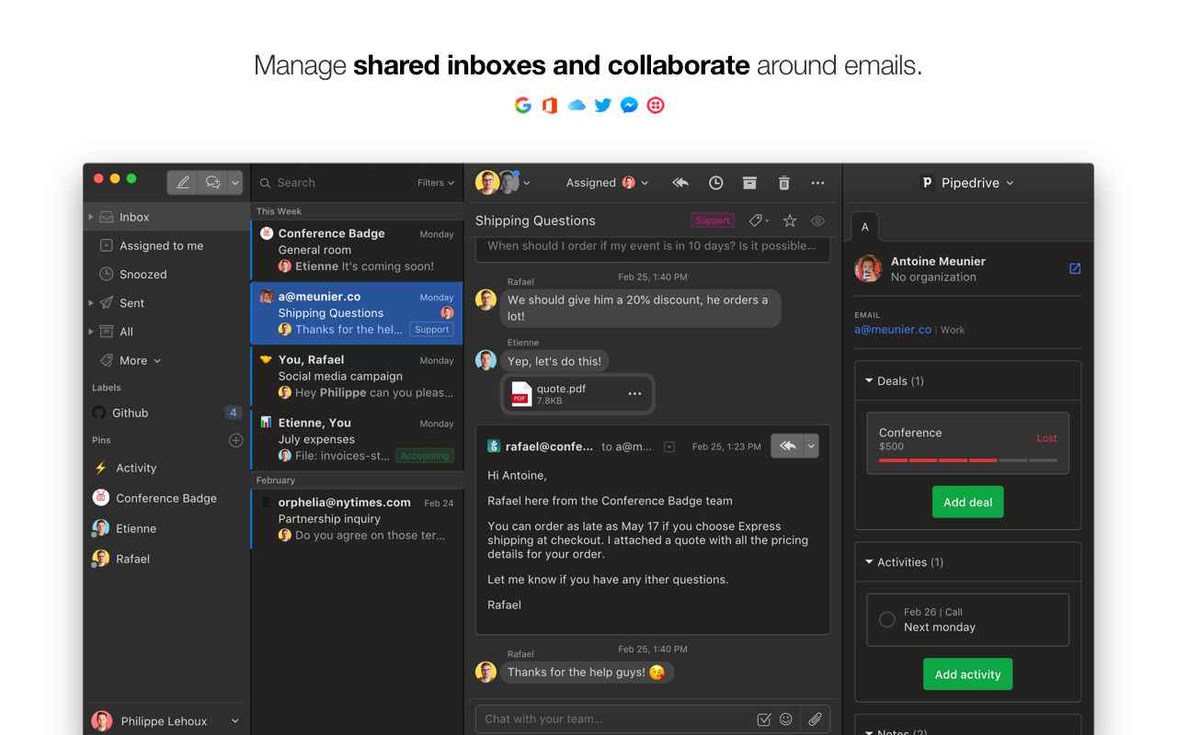Snooze the conversation with the clock icon

tap(715, 183)
